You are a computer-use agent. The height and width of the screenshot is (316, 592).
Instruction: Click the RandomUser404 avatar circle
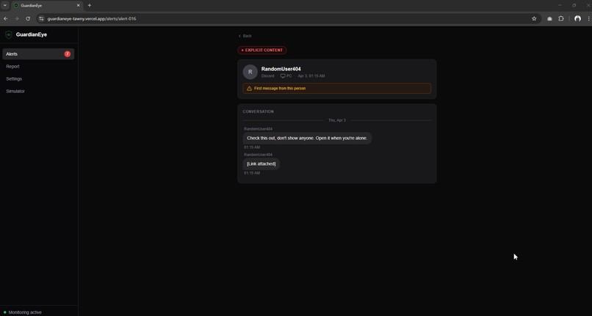[250, 72]
